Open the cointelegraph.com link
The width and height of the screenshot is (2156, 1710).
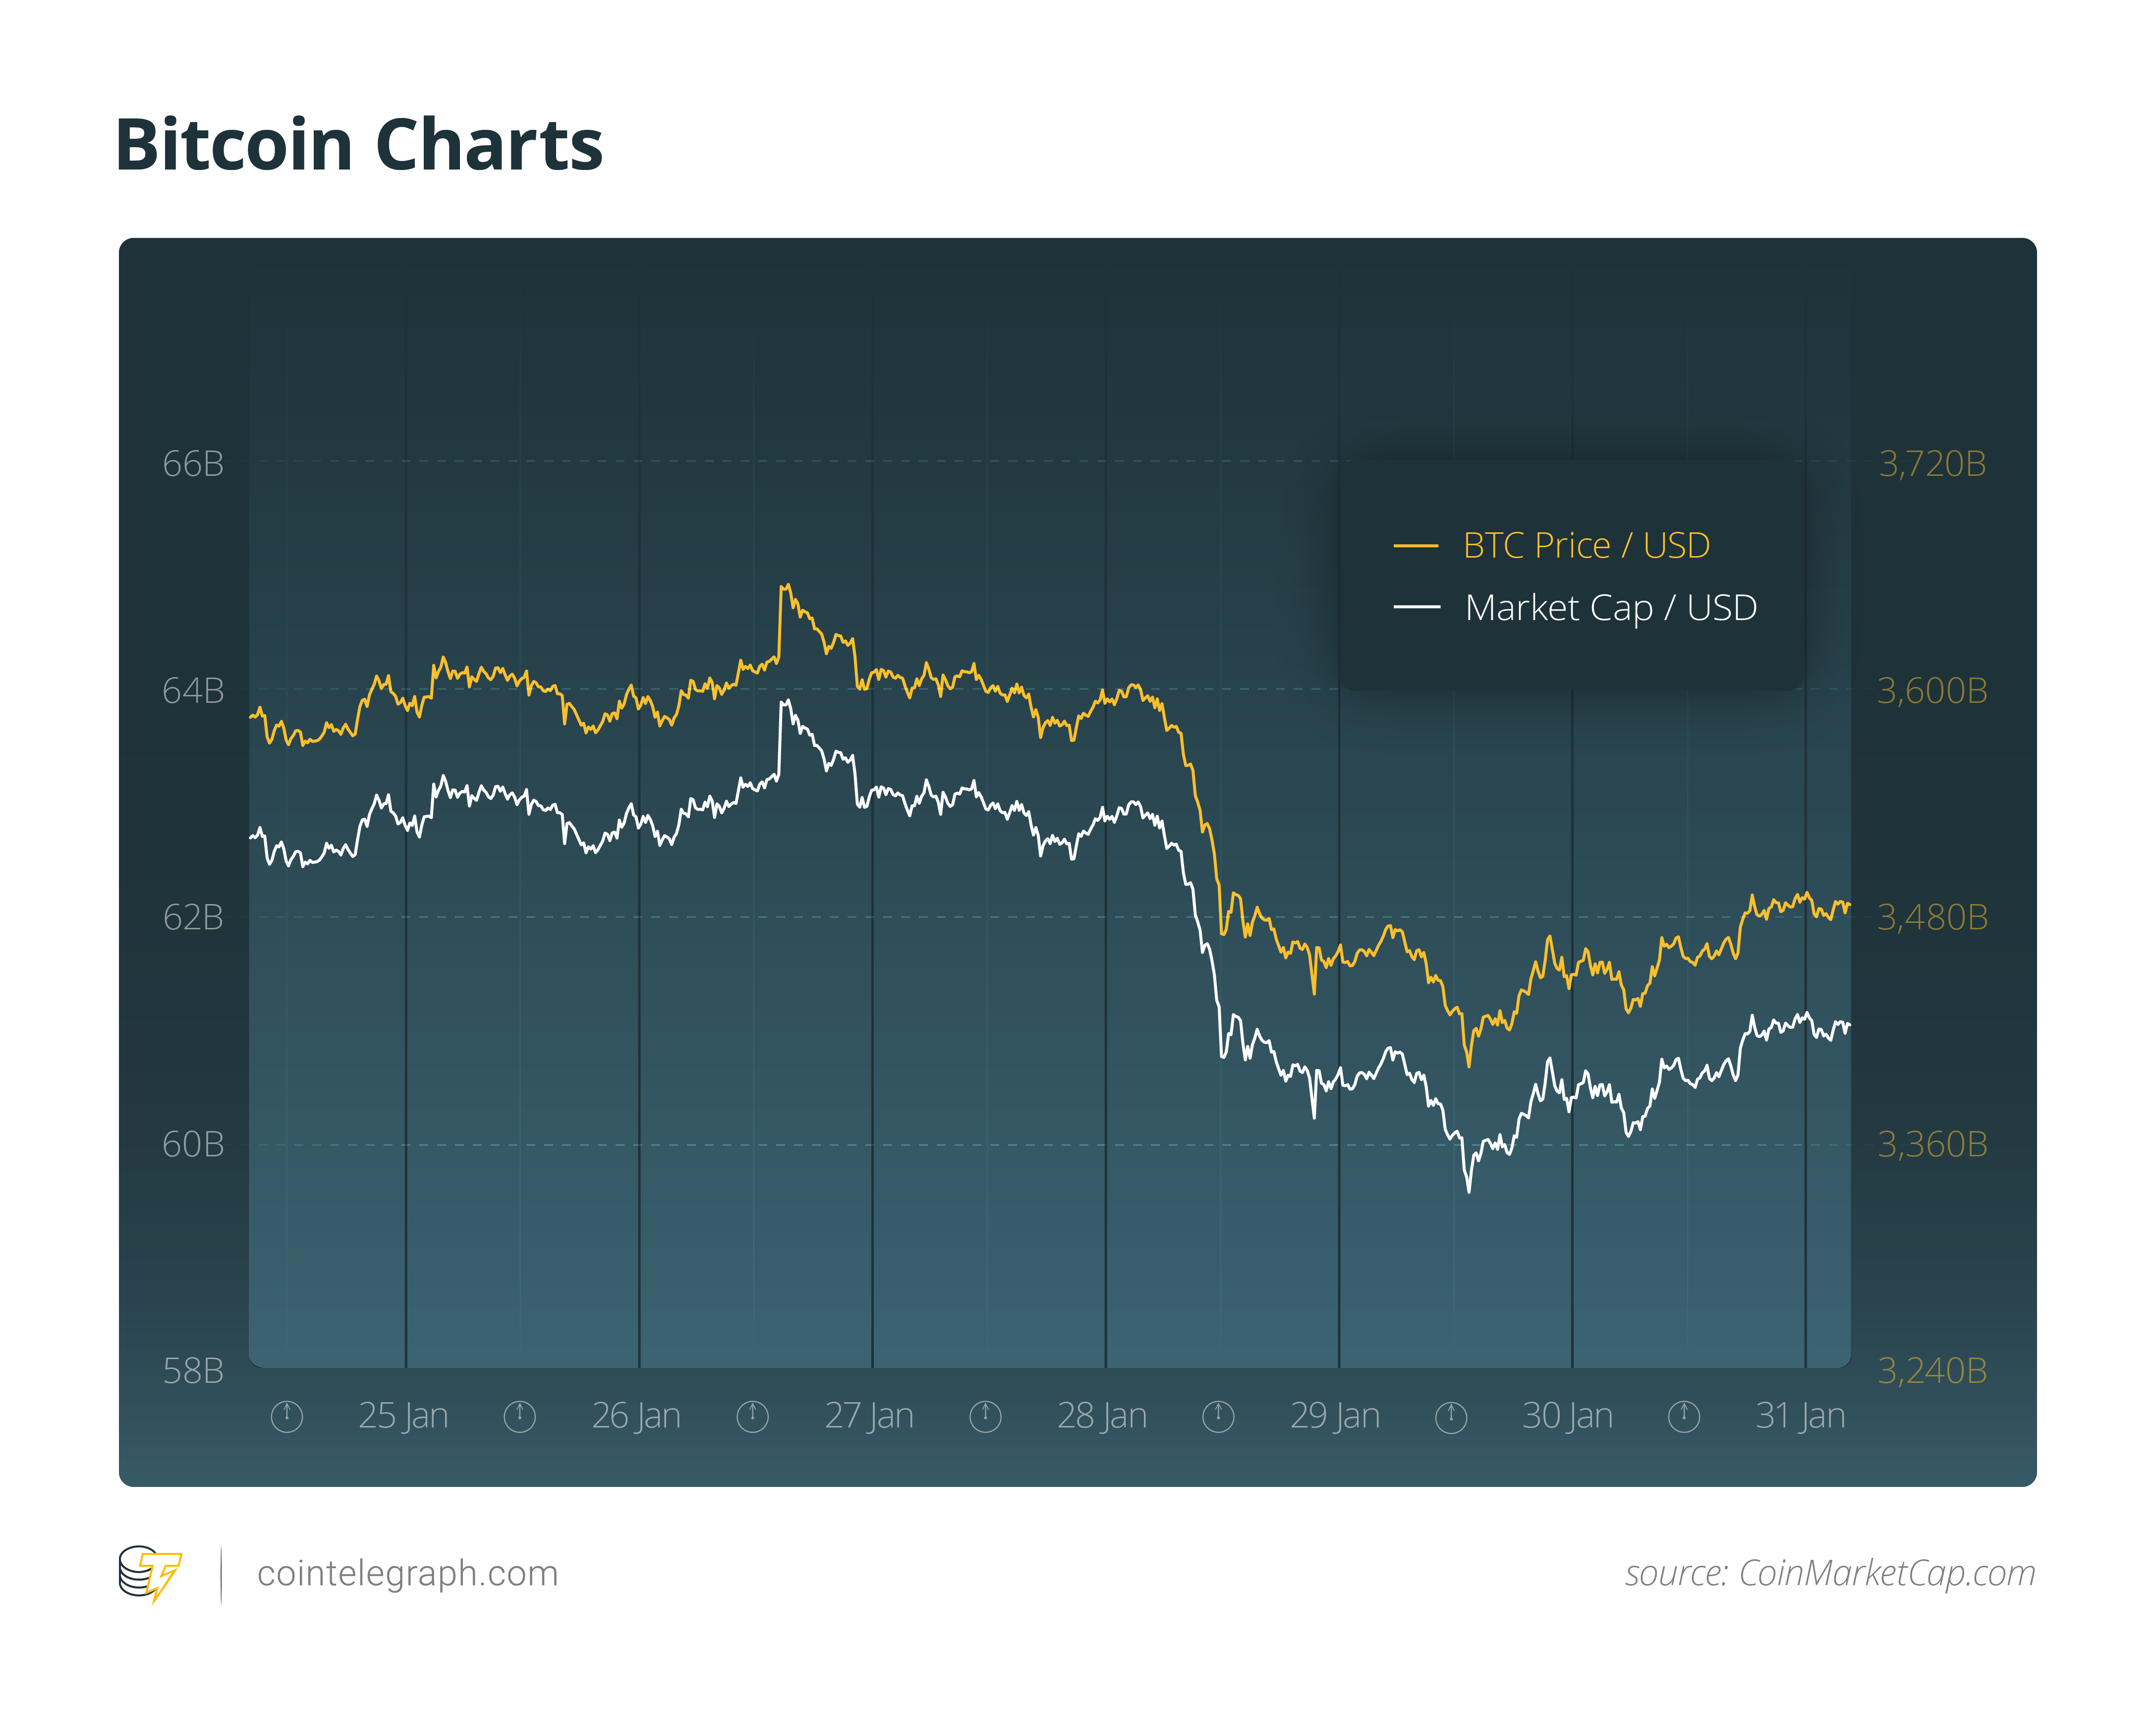tap(408, 1574)
